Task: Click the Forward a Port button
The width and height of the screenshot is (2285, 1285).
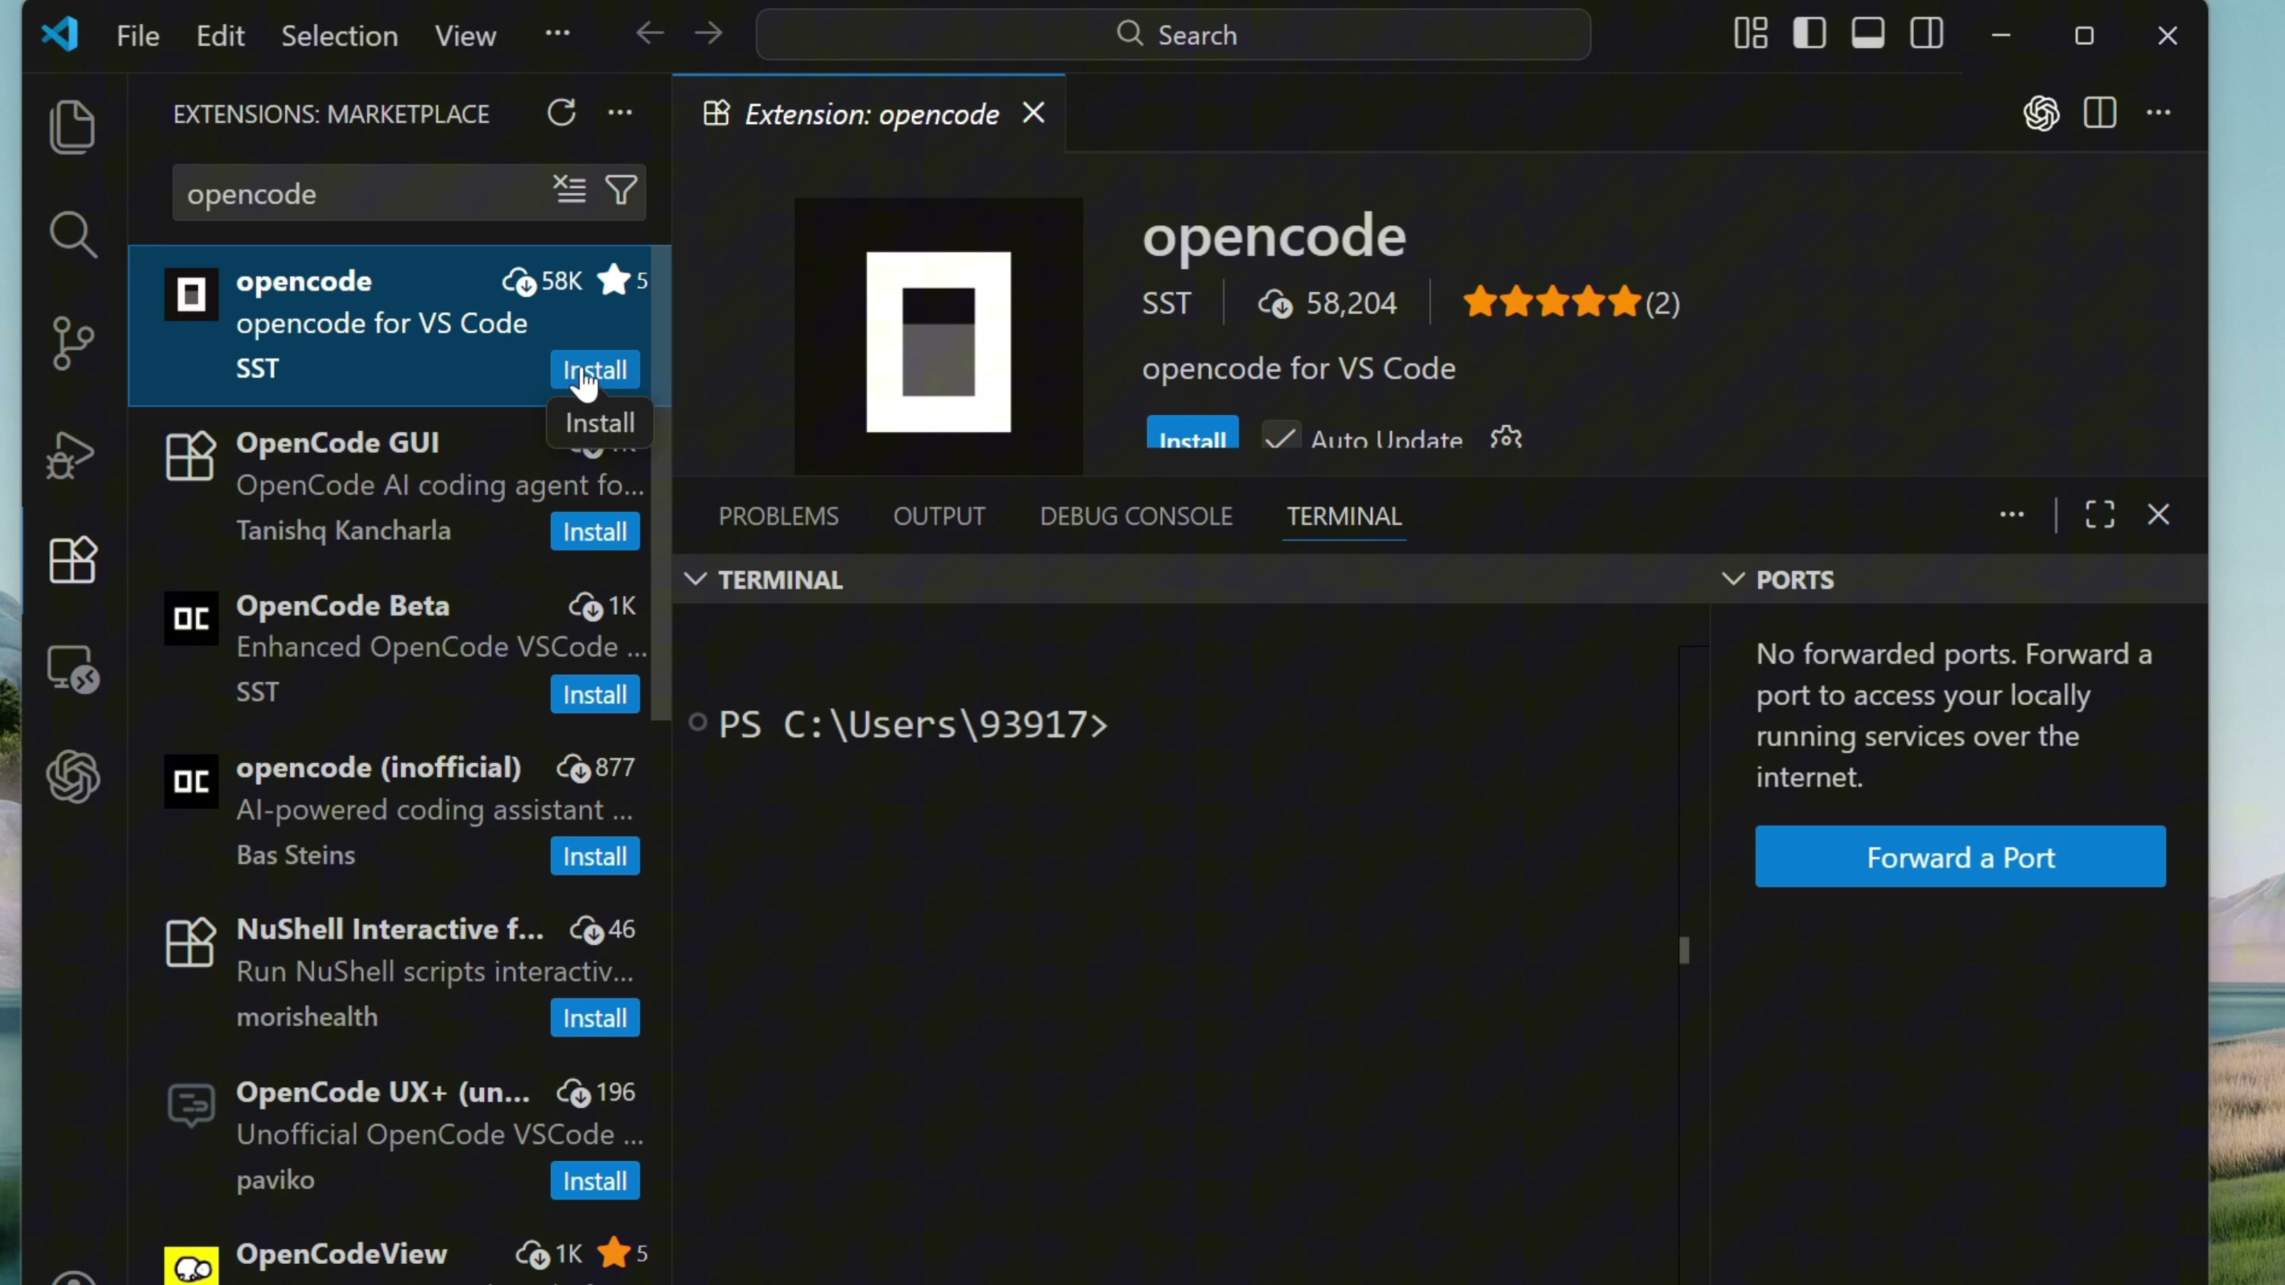Action: click(1960, 857)
